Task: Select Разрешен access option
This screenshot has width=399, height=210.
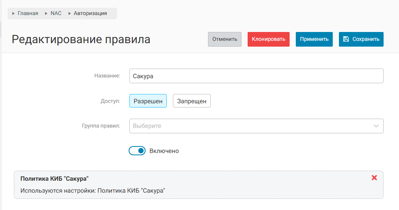Action: pyautogui.click(x=148, y=101)
